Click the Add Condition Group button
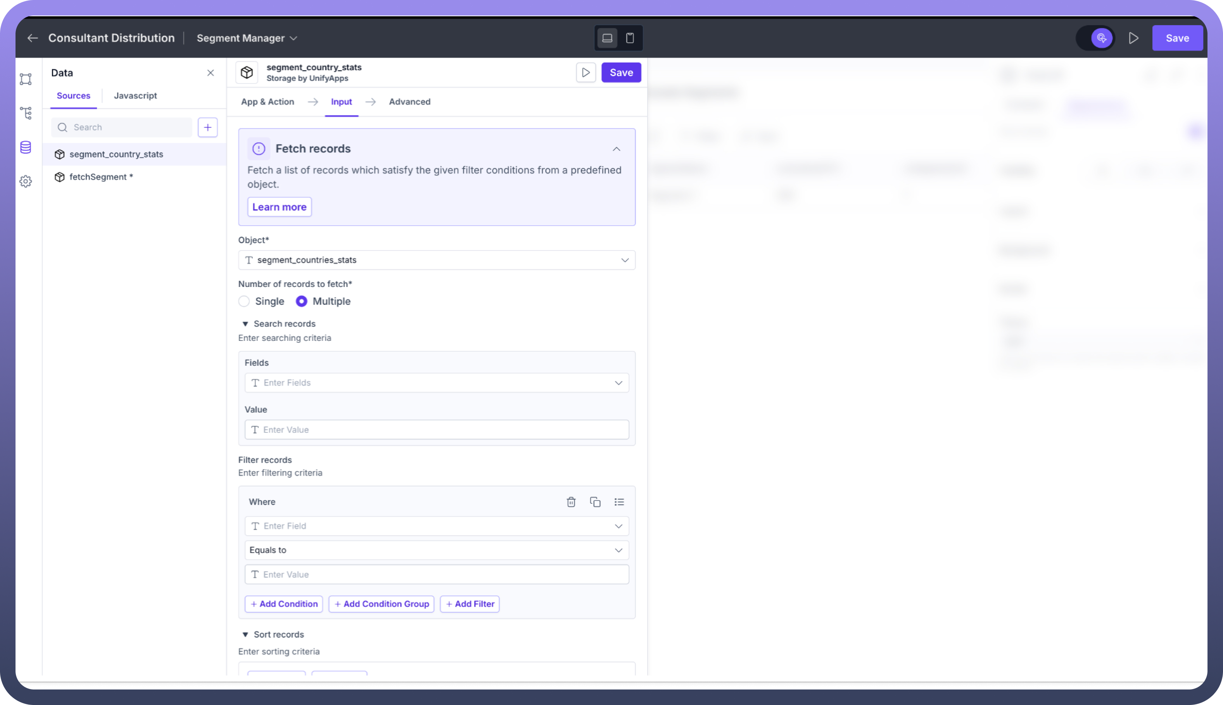Image resolution: width=1223 pixels, height=705 pixels. coord(381,604)
